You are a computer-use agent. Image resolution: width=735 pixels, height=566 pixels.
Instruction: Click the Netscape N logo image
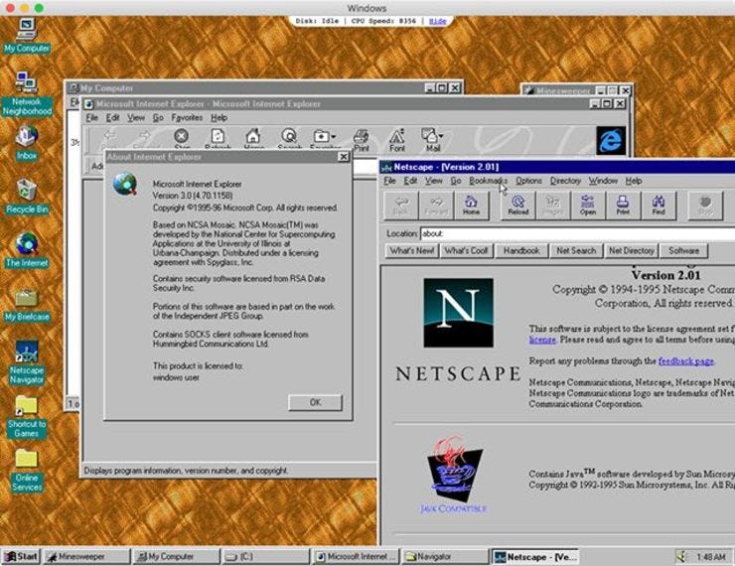(x=458, y=313)
